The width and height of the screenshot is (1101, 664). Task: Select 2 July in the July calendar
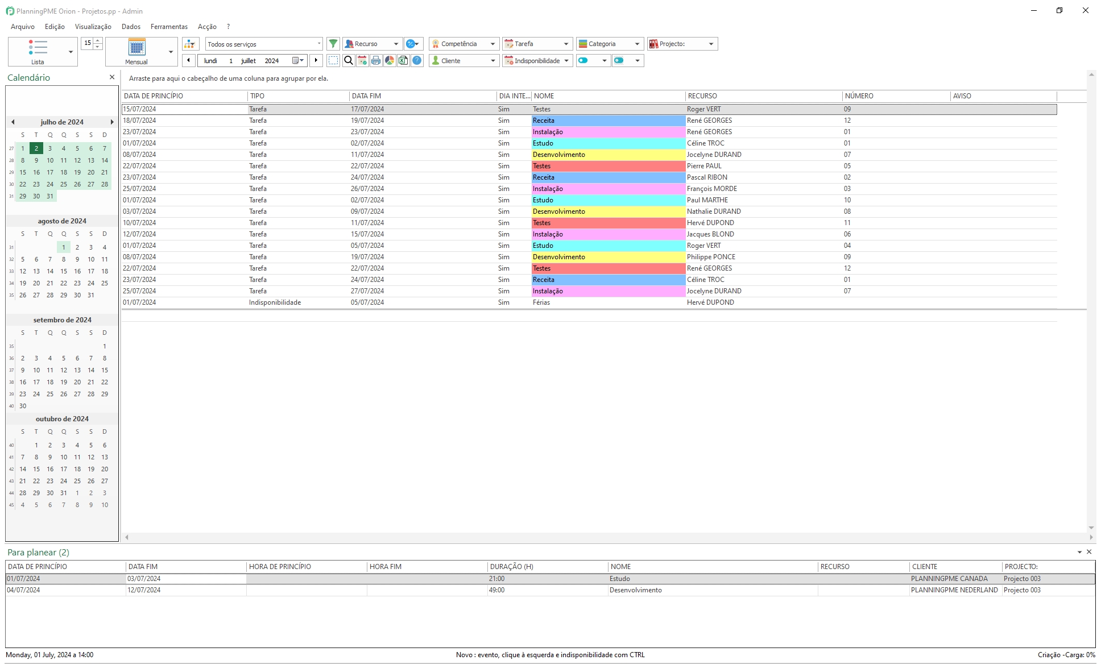(x=36, y=148)
